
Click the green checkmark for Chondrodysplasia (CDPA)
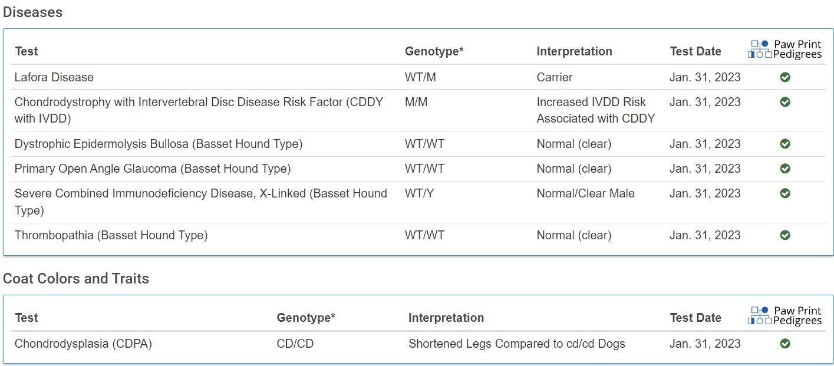click(x=785, y=344)
